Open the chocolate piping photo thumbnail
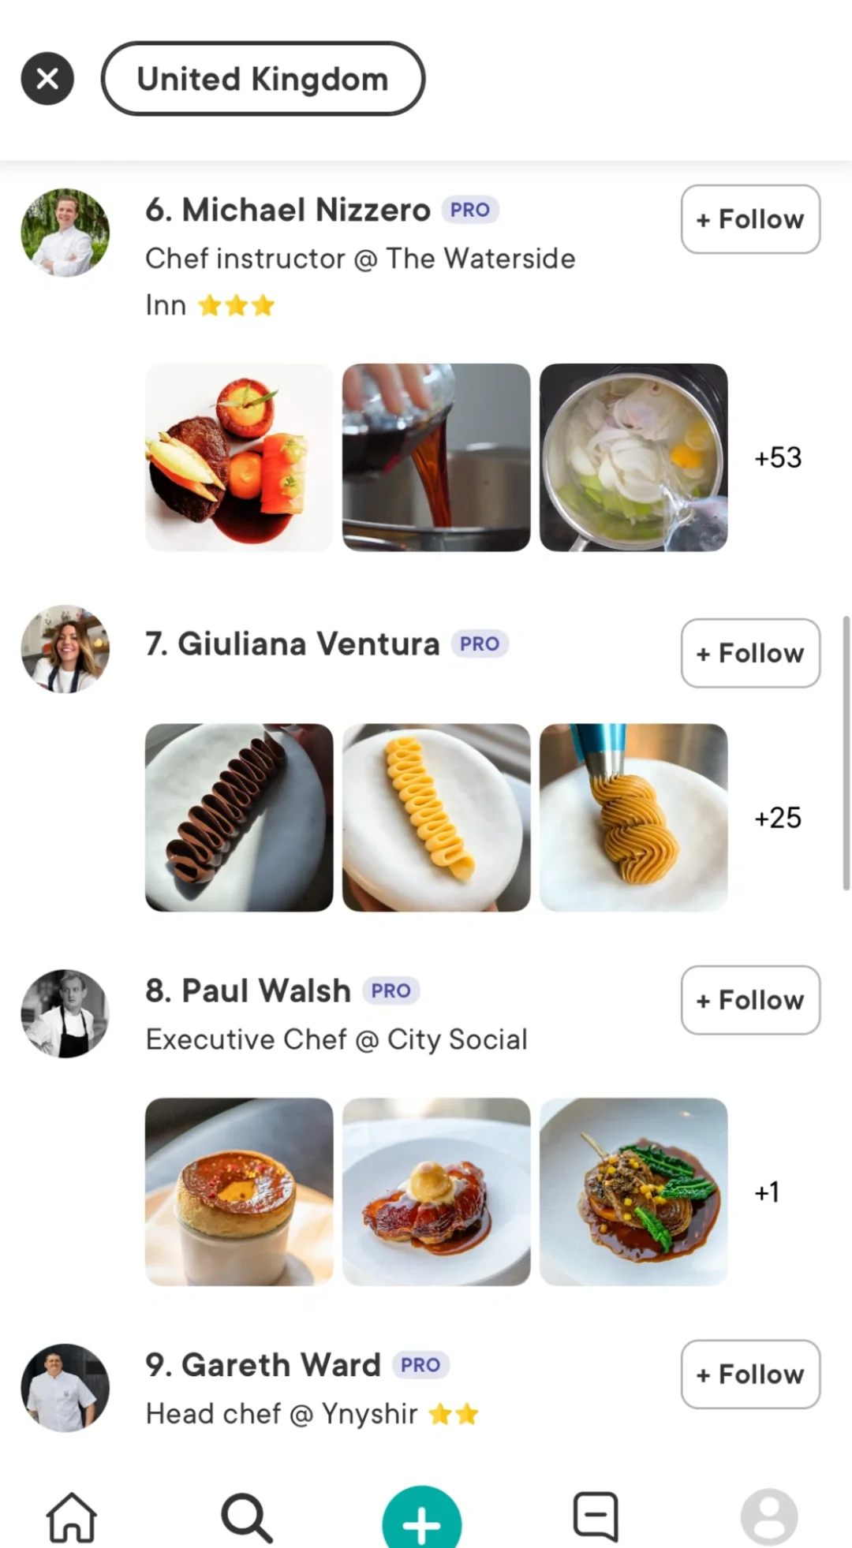The height and width of the screenshot is (1548, 852). (x=239, y=818)
